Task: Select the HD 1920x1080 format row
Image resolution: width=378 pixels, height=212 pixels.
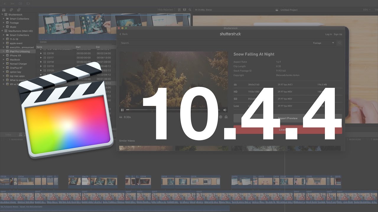Action: (x=288, y=92)
